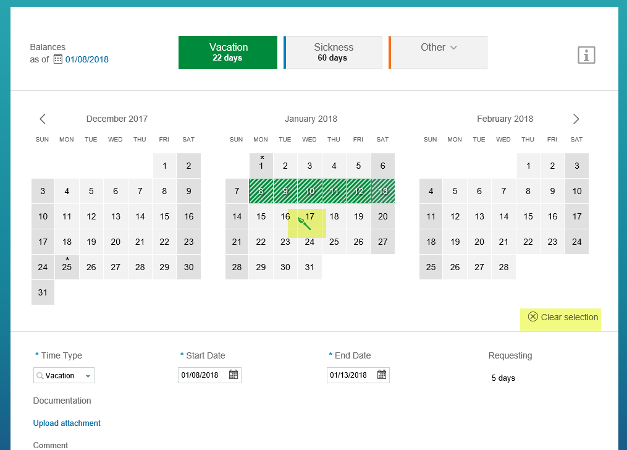Screen dimensions: 627x450
Task: Select the Sickness 60 days tab
Action: [333, 53]
